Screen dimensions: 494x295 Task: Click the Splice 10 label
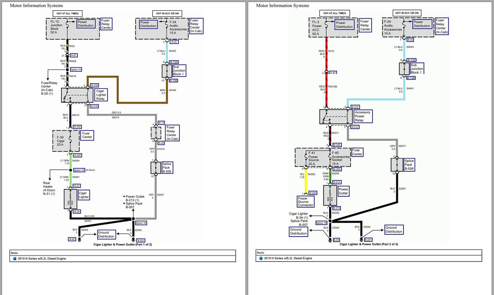[76, 69]
